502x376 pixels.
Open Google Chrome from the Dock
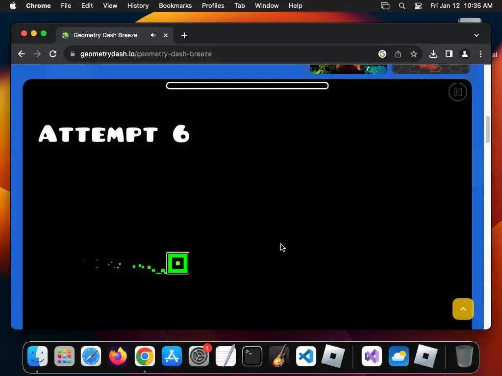point(145,356)
